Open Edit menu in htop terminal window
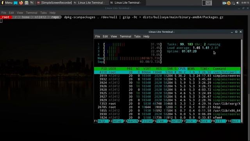 [105, 36]
